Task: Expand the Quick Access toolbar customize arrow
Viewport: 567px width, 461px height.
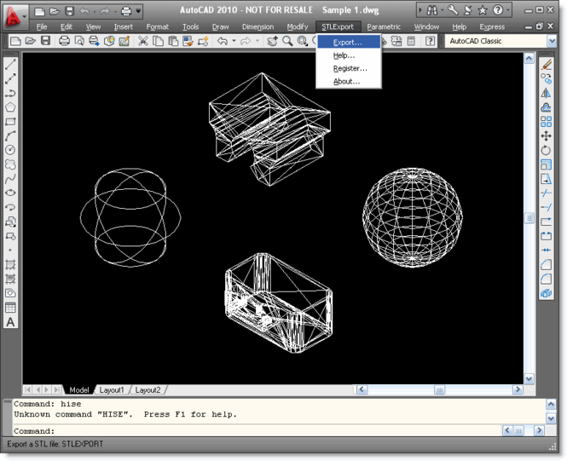Action: [138, 11]
